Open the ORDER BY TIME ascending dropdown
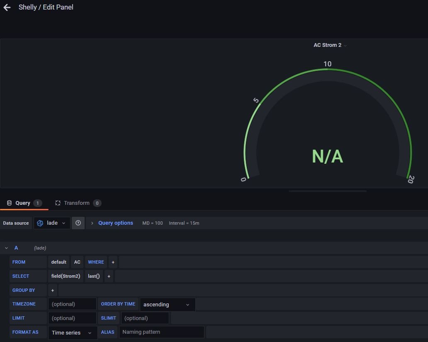The height and width of the screenshot is (342, 428). pos(167,304)
